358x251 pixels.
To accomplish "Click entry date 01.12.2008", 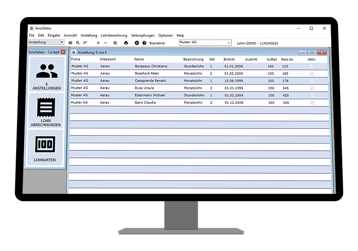I will [x=234, y=103].
